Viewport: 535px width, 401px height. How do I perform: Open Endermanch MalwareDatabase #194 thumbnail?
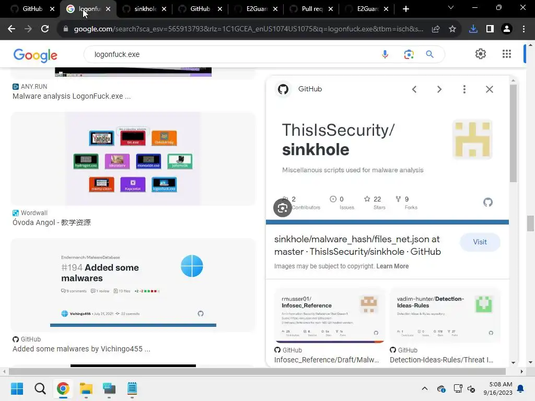point(133,285)
